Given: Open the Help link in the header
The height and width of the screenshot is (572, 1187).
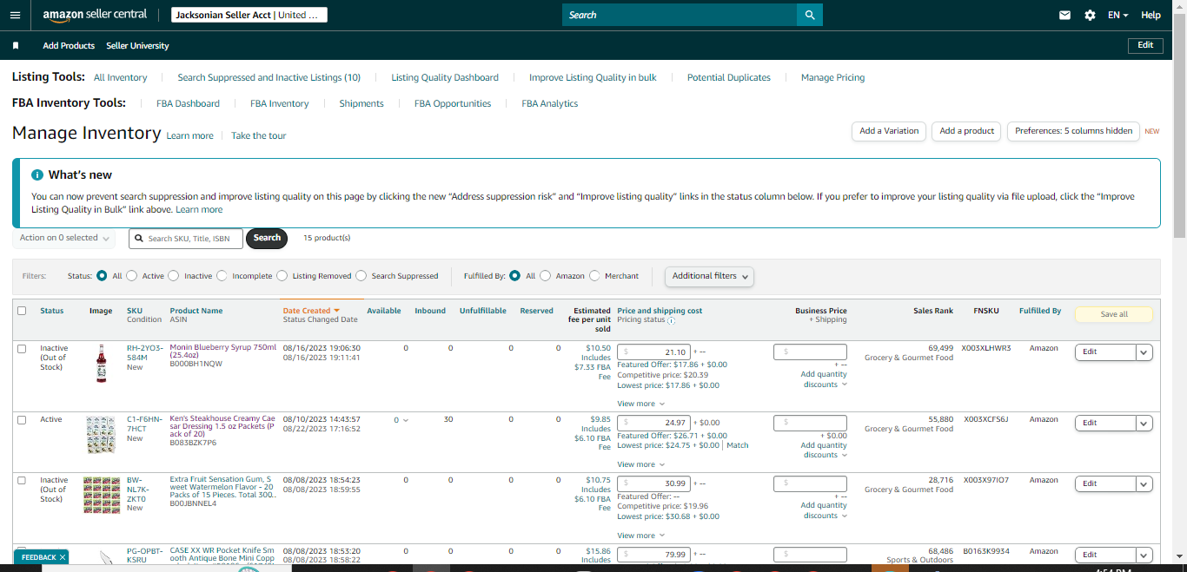Looking at the screenshot, I should coord(1151,15).
